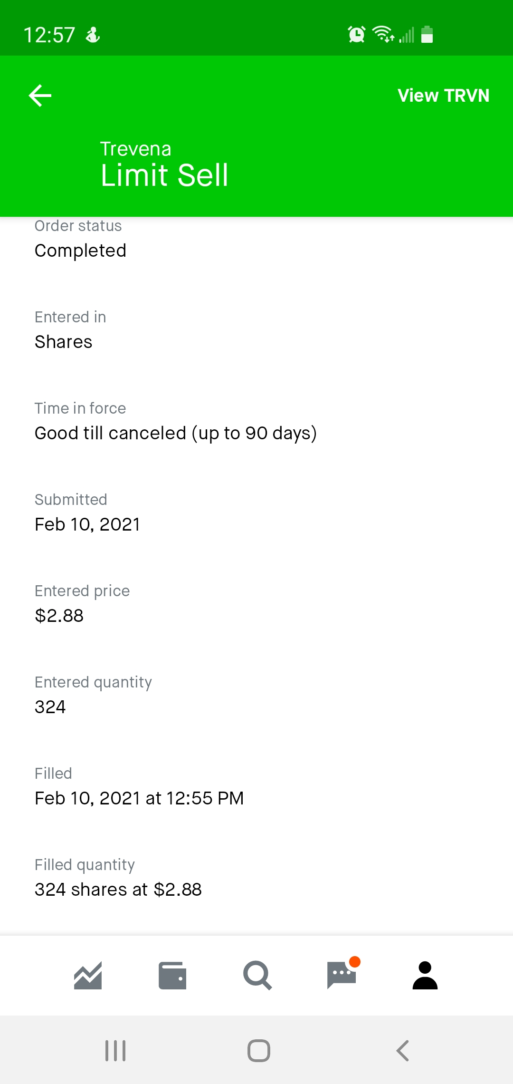
Task: Open the View TRVN link
Action: click(x=443, y=96)
